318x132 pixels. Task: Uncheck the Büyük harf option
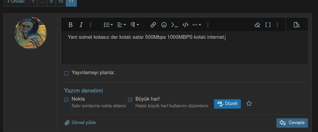click(x=130, y=100)
